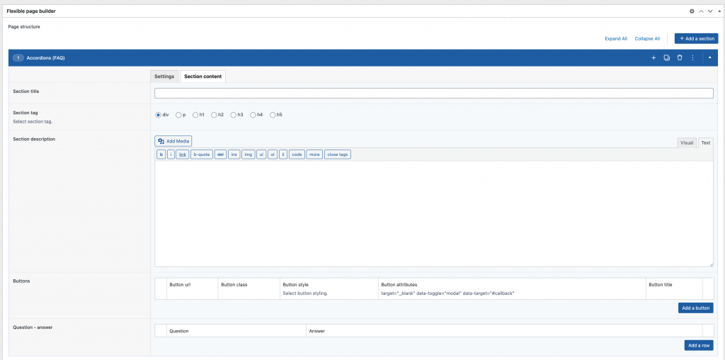Select the h3 section tag radio
Image resolution: width=725 pixels, height=360 pixels.
click(x=234, y=115)
